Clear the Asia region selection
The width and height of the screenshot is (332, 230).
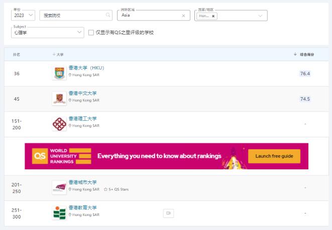[183, 16]
